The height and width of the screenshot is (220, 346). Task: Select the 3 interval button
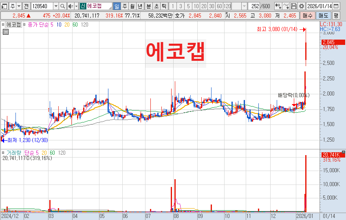pyautogui.click(x=181, y=6)
